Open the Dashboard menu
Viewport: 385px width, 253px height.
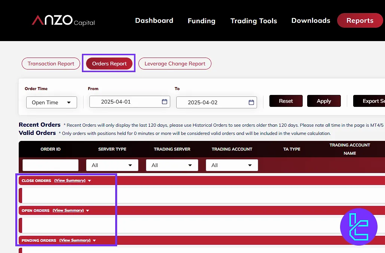[154, 21]
